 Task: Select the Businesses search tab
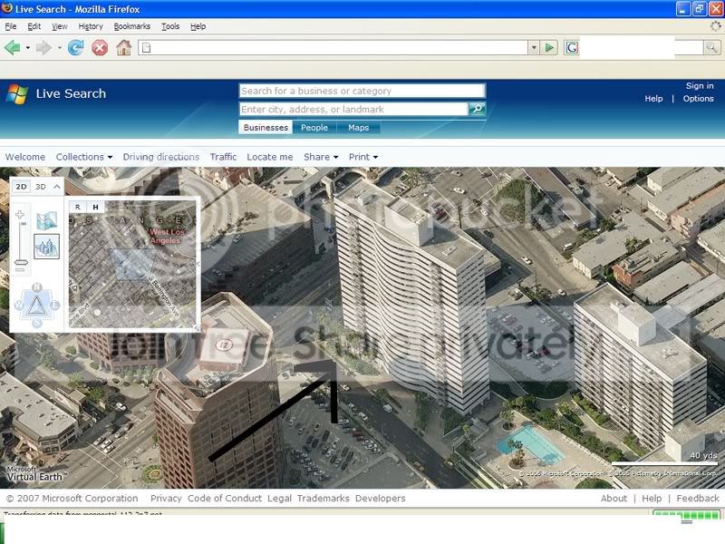(266, 127)
